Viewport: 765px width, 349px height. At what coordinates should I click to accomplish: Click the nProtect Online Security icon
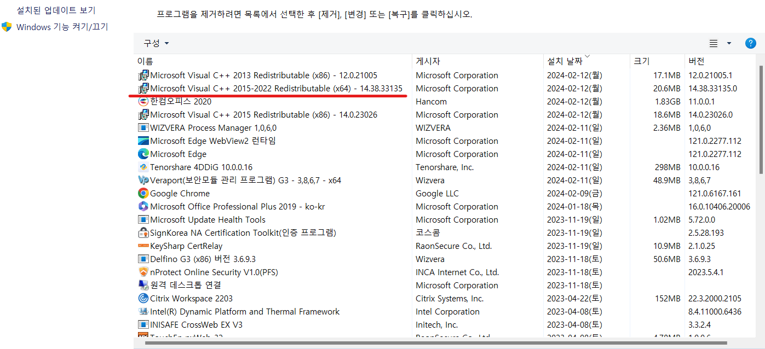(x=143, y=272)
